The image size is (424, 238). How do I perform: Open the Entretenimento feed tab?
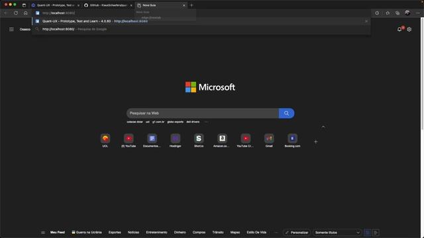[x=156, y=232]
